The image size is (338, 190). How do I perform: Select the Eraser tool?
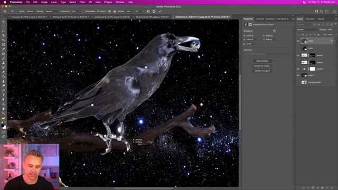click(x=4, y=72)
